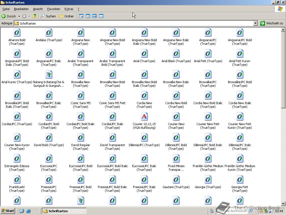Click the taskbar clock showing 03:44
The height and width of the screenshot is (215, 286).
[x=279, y=211]
